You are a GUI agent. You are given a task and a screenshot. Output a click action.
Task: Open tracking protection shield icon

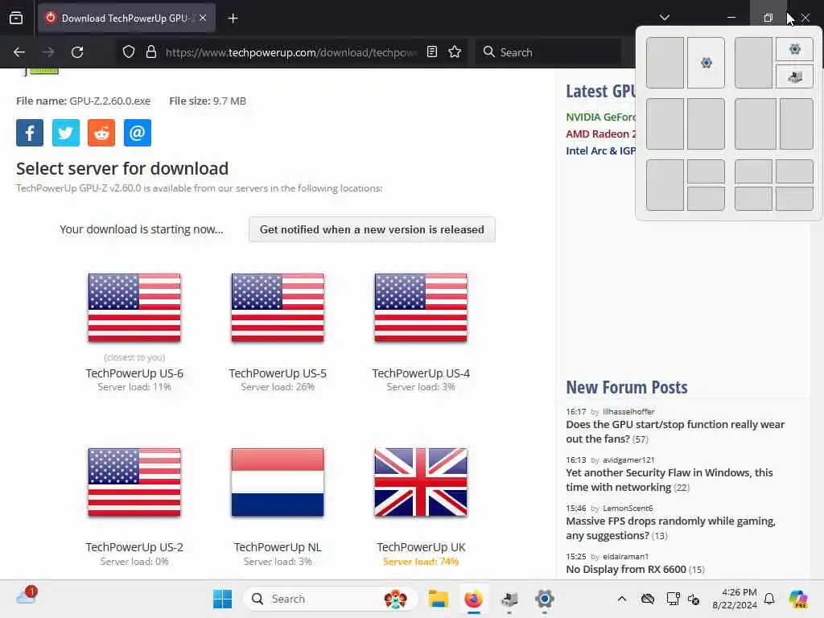129,52
